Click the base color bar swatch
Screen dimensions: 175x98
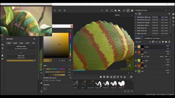tap(20, 60)
